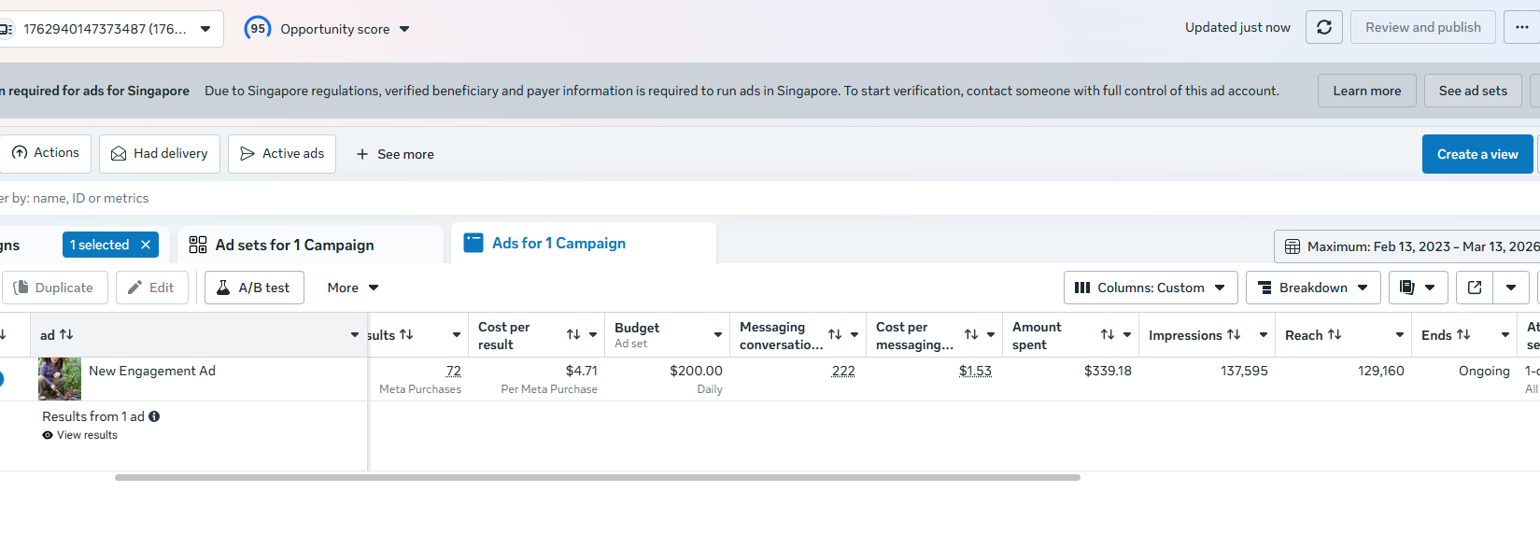
Task: Click the horizontal table scrollbar
Action: coord(598,477)
